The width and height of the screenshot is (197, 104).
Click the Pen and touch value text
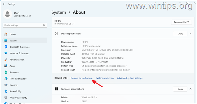click(105, 70)
